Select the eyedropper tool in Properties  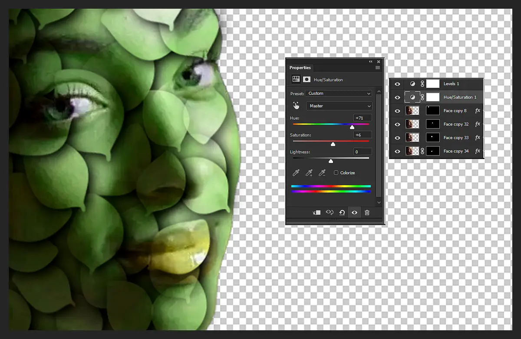pos(296,173)
